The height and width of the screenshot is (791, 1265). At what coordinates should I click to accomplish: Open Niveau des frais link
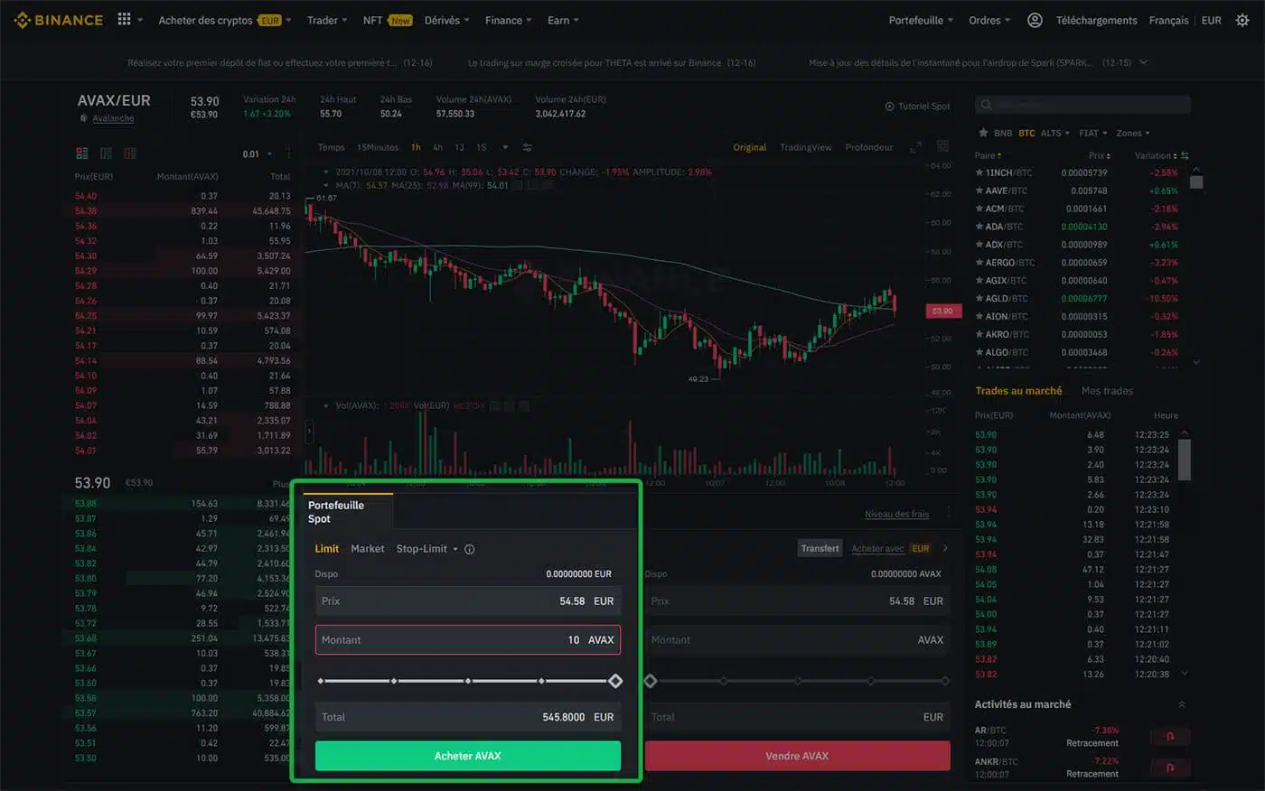pyautogui.click(x=896, y=514)
